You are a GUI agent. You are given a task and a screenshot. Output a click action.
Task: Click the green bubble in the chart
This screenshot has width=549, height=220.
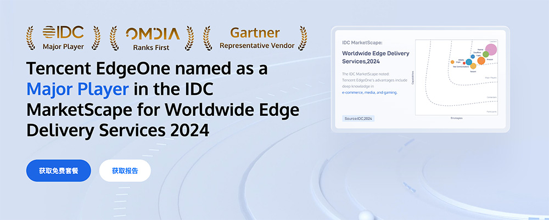coord(486,54)
